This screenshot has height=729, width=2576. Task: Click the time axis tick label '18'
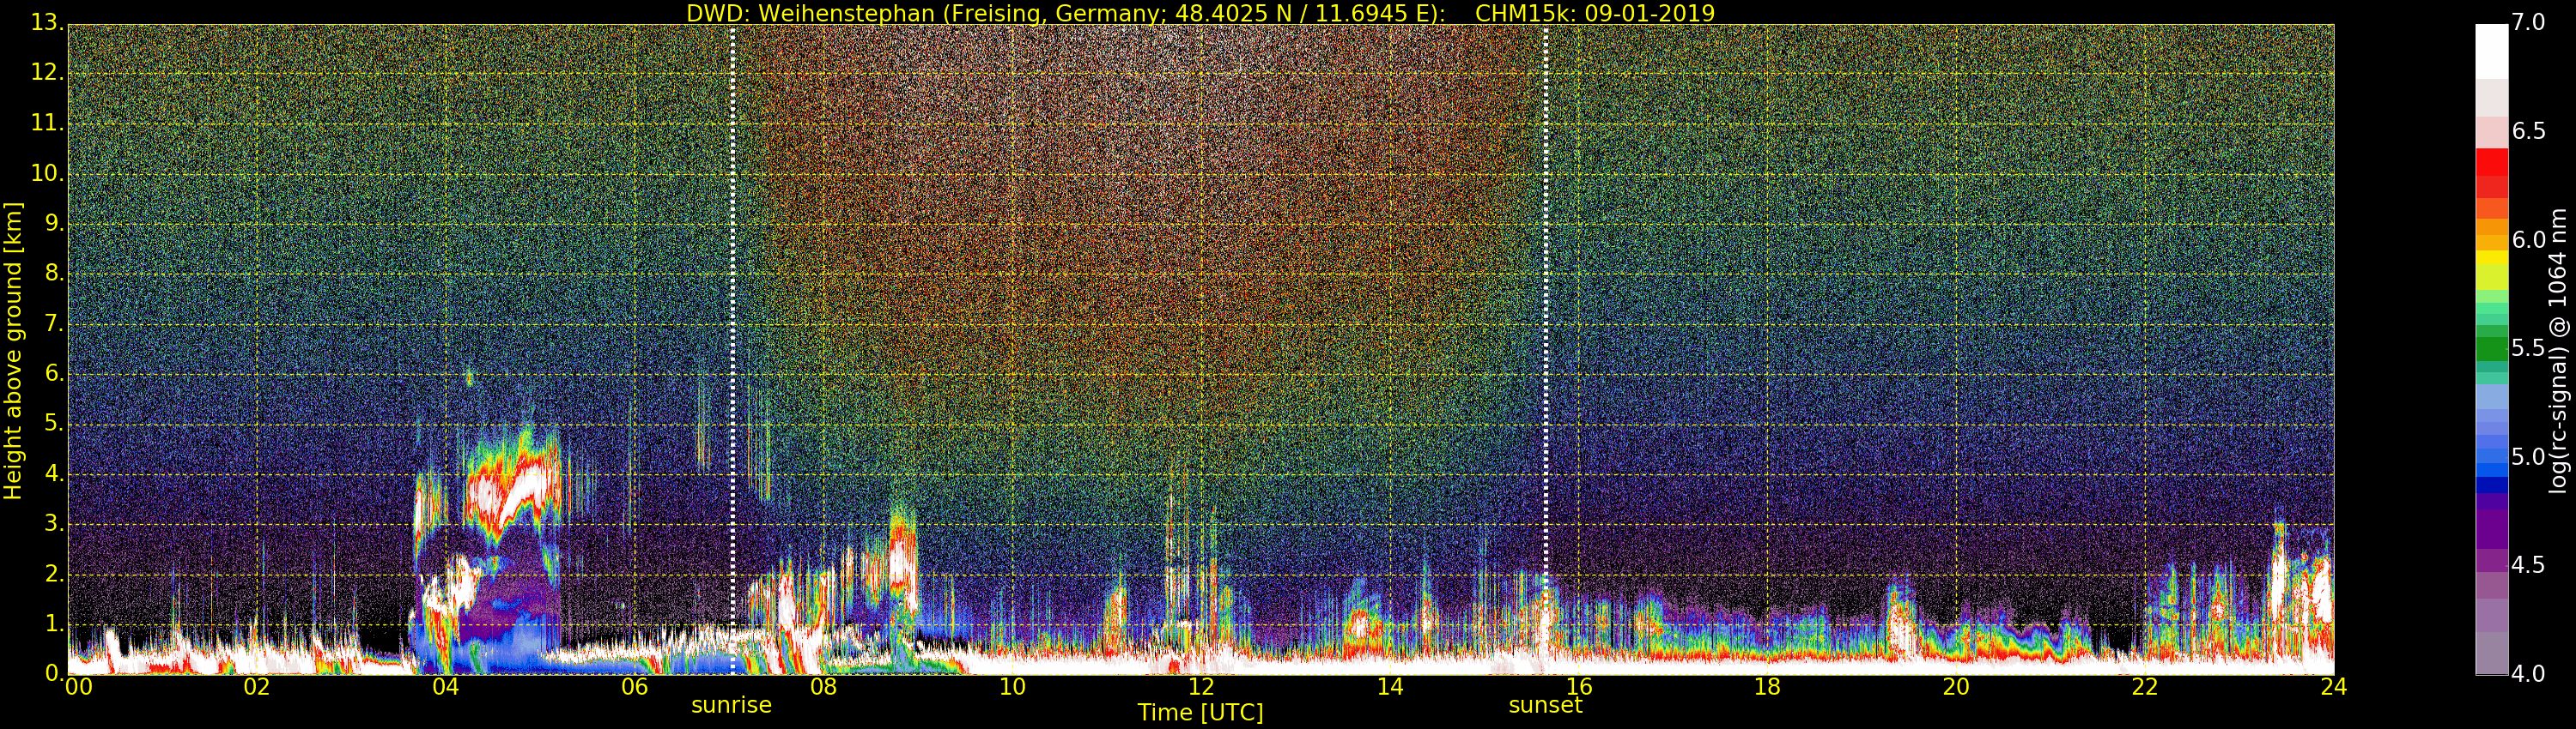tap(1767, 687)
